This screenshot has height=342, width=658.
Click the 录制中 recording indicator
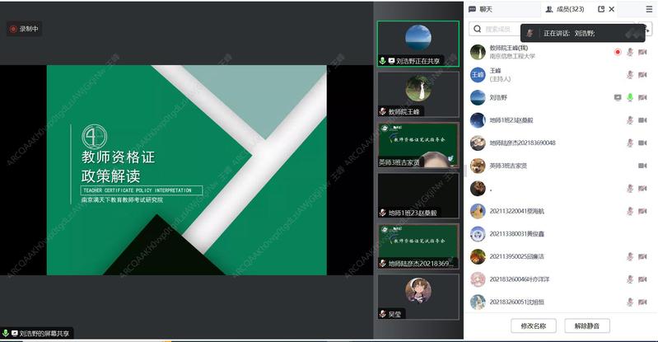[x=24, y=29]
